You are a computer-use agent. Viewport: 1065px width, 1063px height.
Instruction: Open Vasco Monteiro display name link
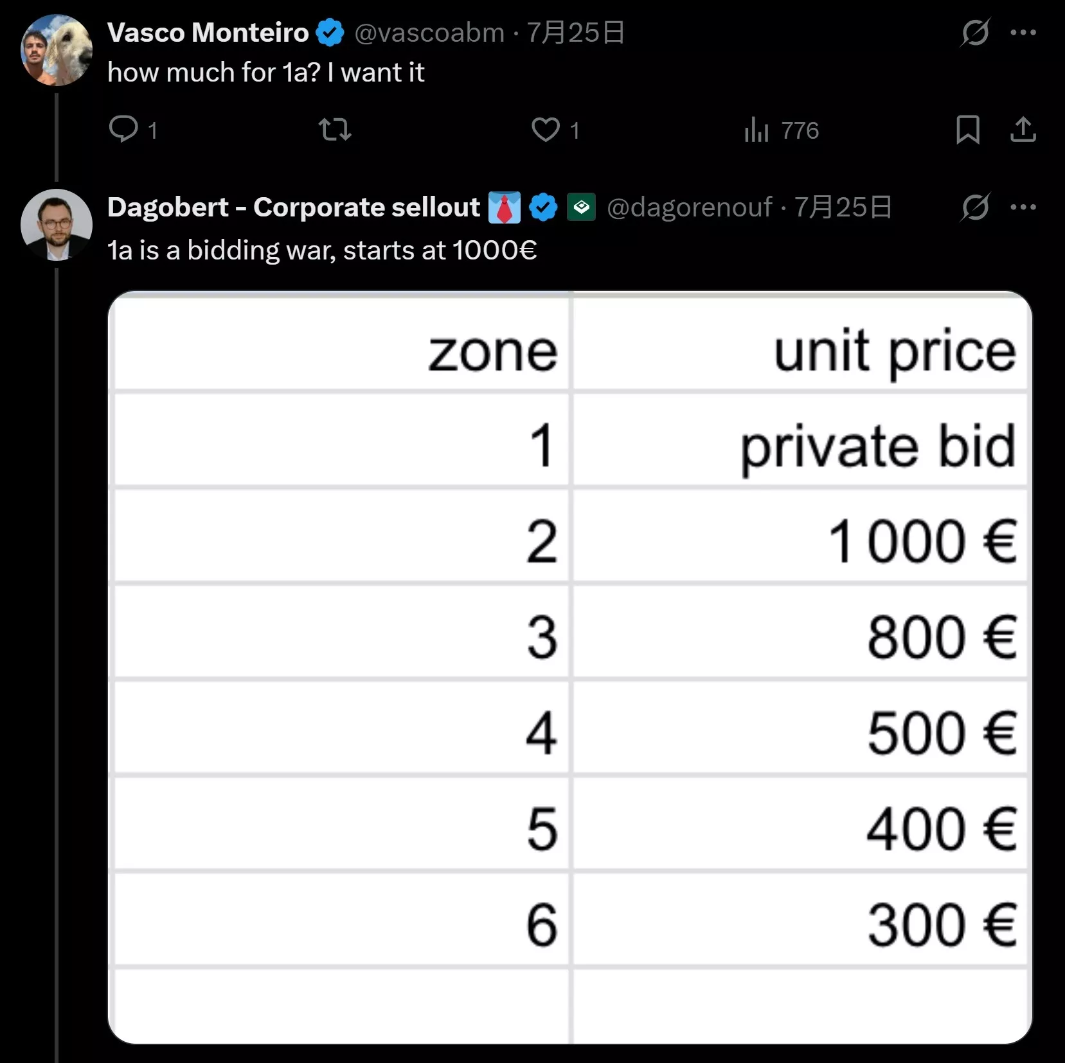(208, 33)
